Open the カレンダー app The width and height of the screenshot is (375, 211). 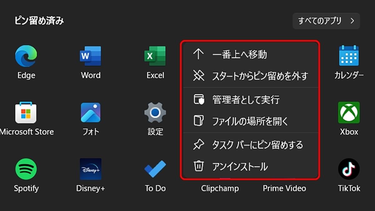(349, 56)
